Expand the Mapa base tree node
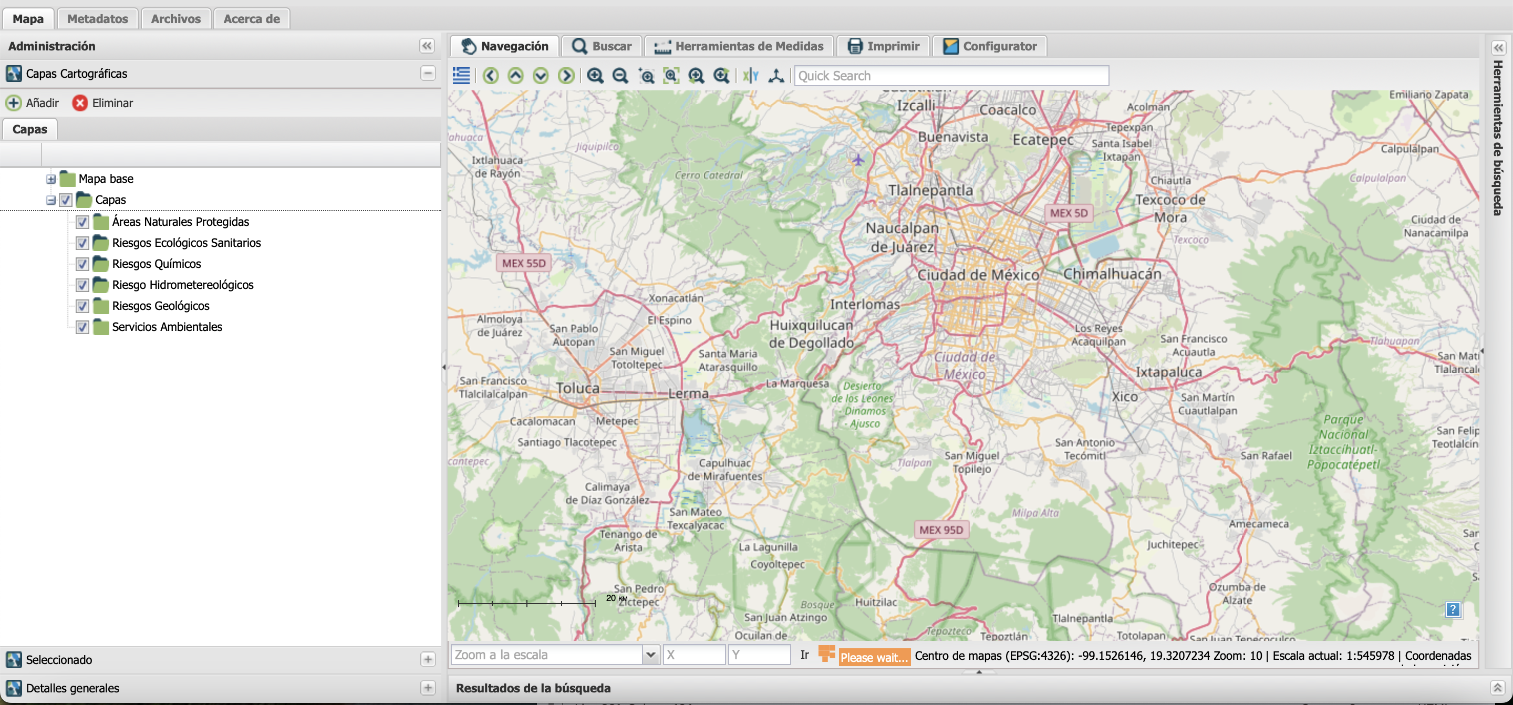The width and height of the screenshot is (1513, 705). (x=51, y=179)
